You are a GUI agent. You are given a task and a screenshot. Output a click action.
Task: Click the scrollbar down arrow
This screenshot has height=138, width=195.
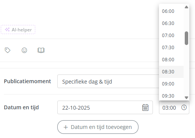click(x=186, y=98)
